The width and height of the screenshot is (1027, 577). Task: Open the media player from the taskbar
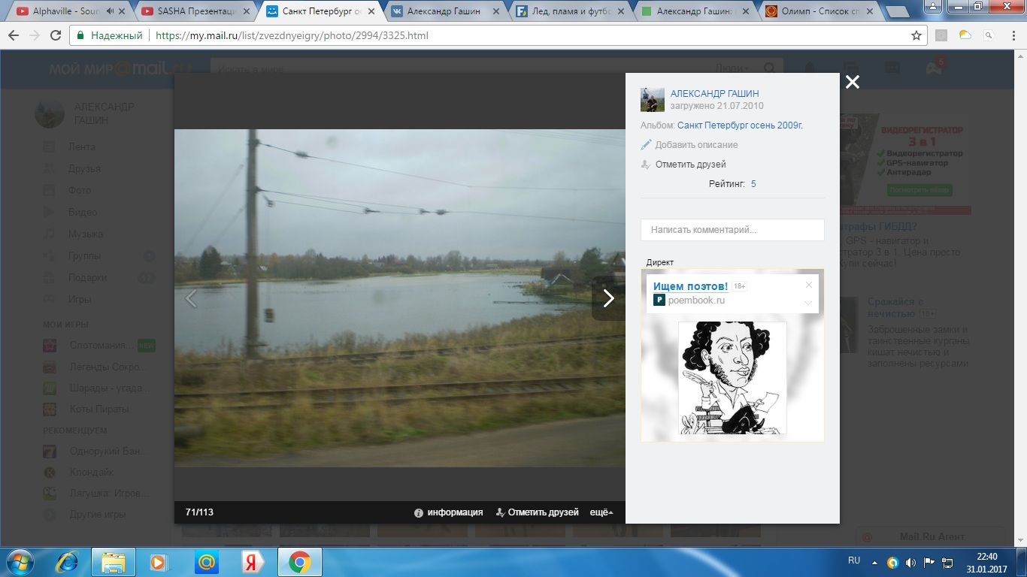(x=159, y=562)
